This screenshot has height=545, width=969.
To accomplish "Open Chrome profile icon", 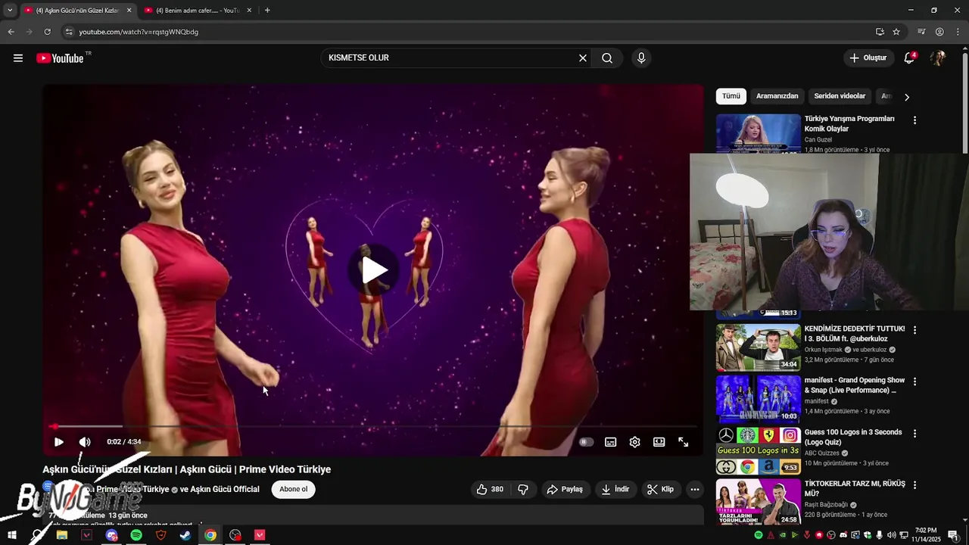I will click(x=939, y=32).
